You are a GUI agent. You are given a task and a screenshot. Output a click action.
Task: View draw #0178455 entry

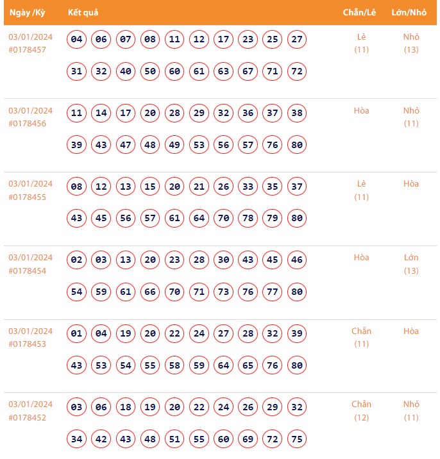tap(27, 197)
